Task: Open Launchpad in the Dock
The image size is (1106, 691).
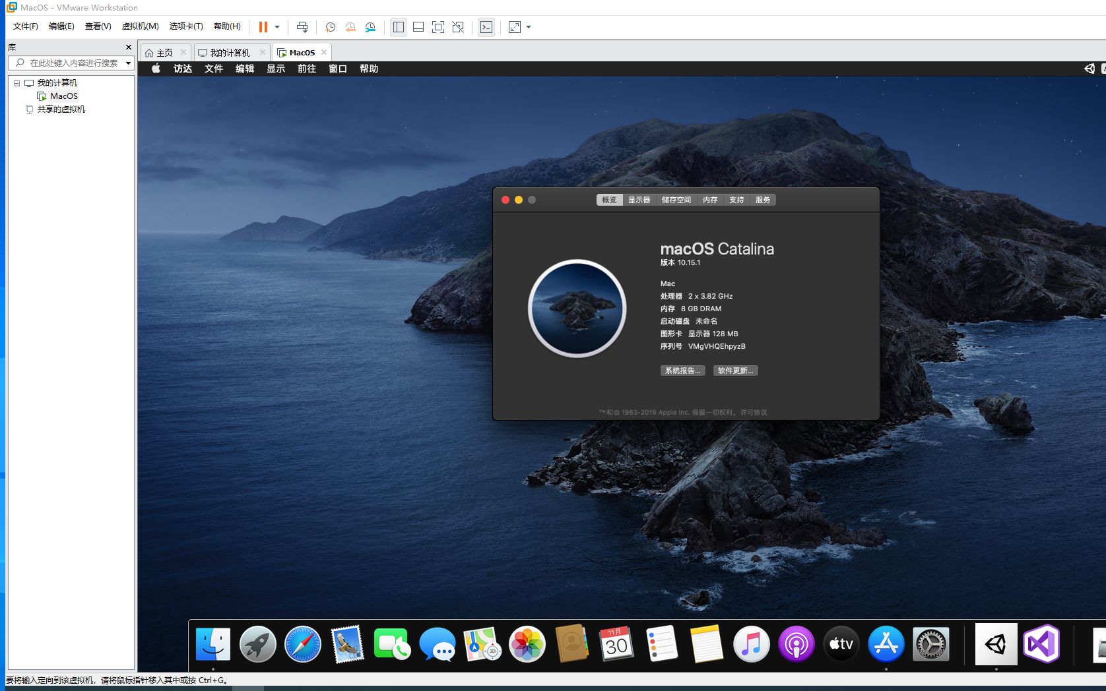Action: (257, 644)
